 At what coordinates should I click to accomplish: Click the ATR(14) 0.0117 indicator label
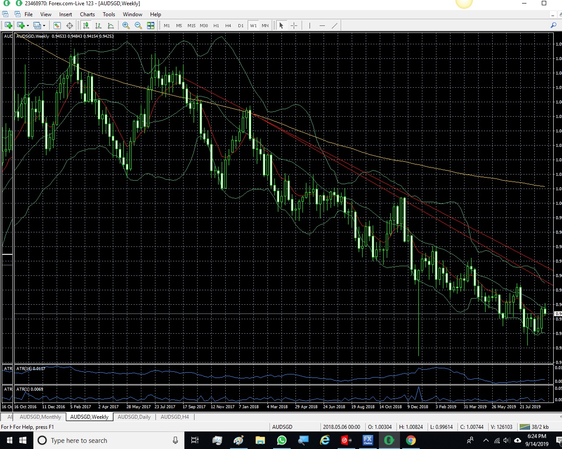tap(31, 369)
